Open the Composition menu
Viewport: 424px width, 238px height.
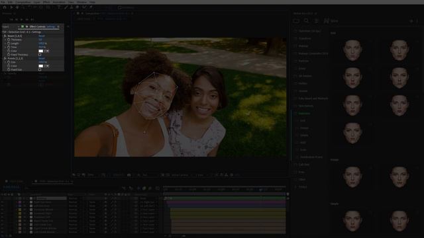[23, 2]
